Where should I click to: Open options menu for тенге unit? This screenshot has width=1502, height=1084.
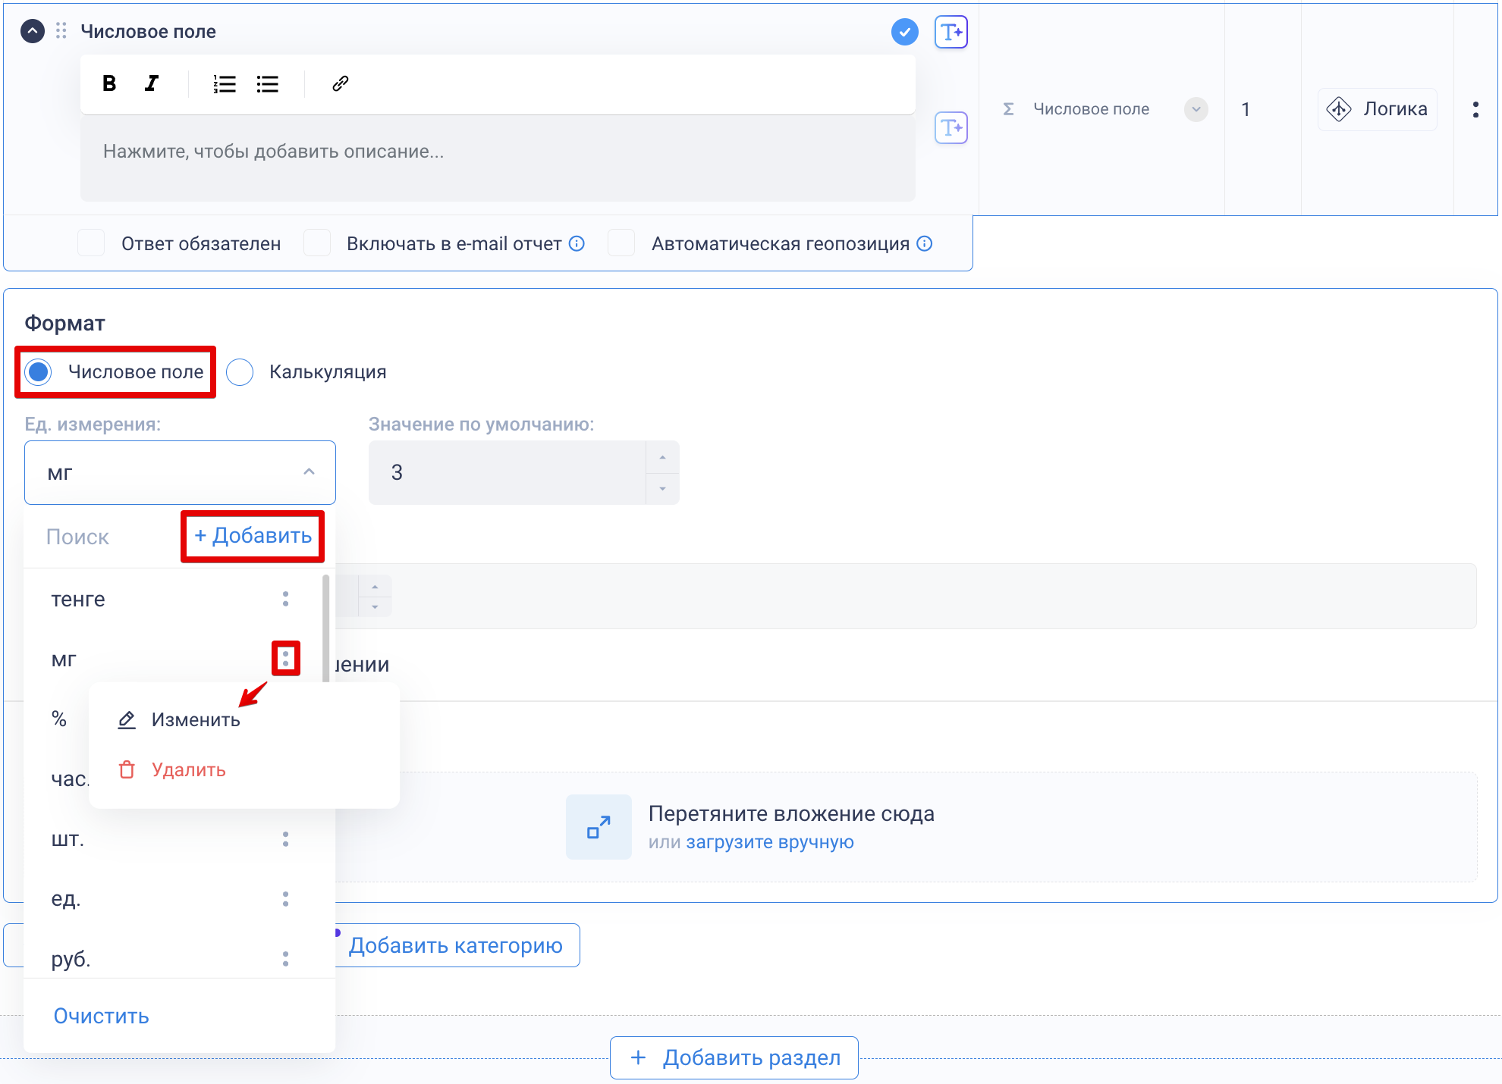[285, 599]
